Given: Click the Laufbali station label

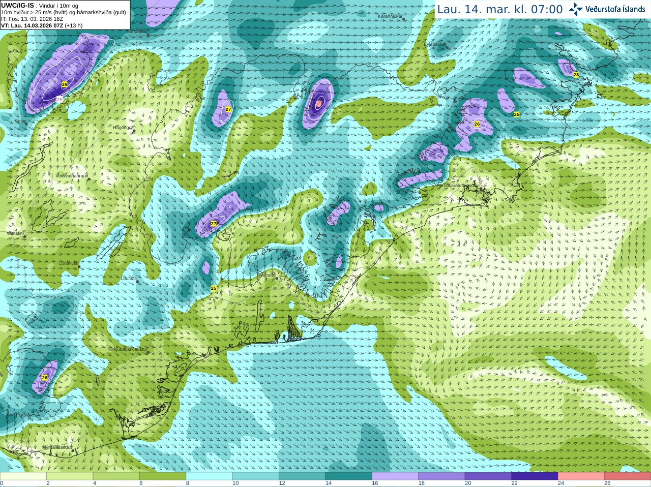Looking at the screenshot, I should (x=129, y=279).
